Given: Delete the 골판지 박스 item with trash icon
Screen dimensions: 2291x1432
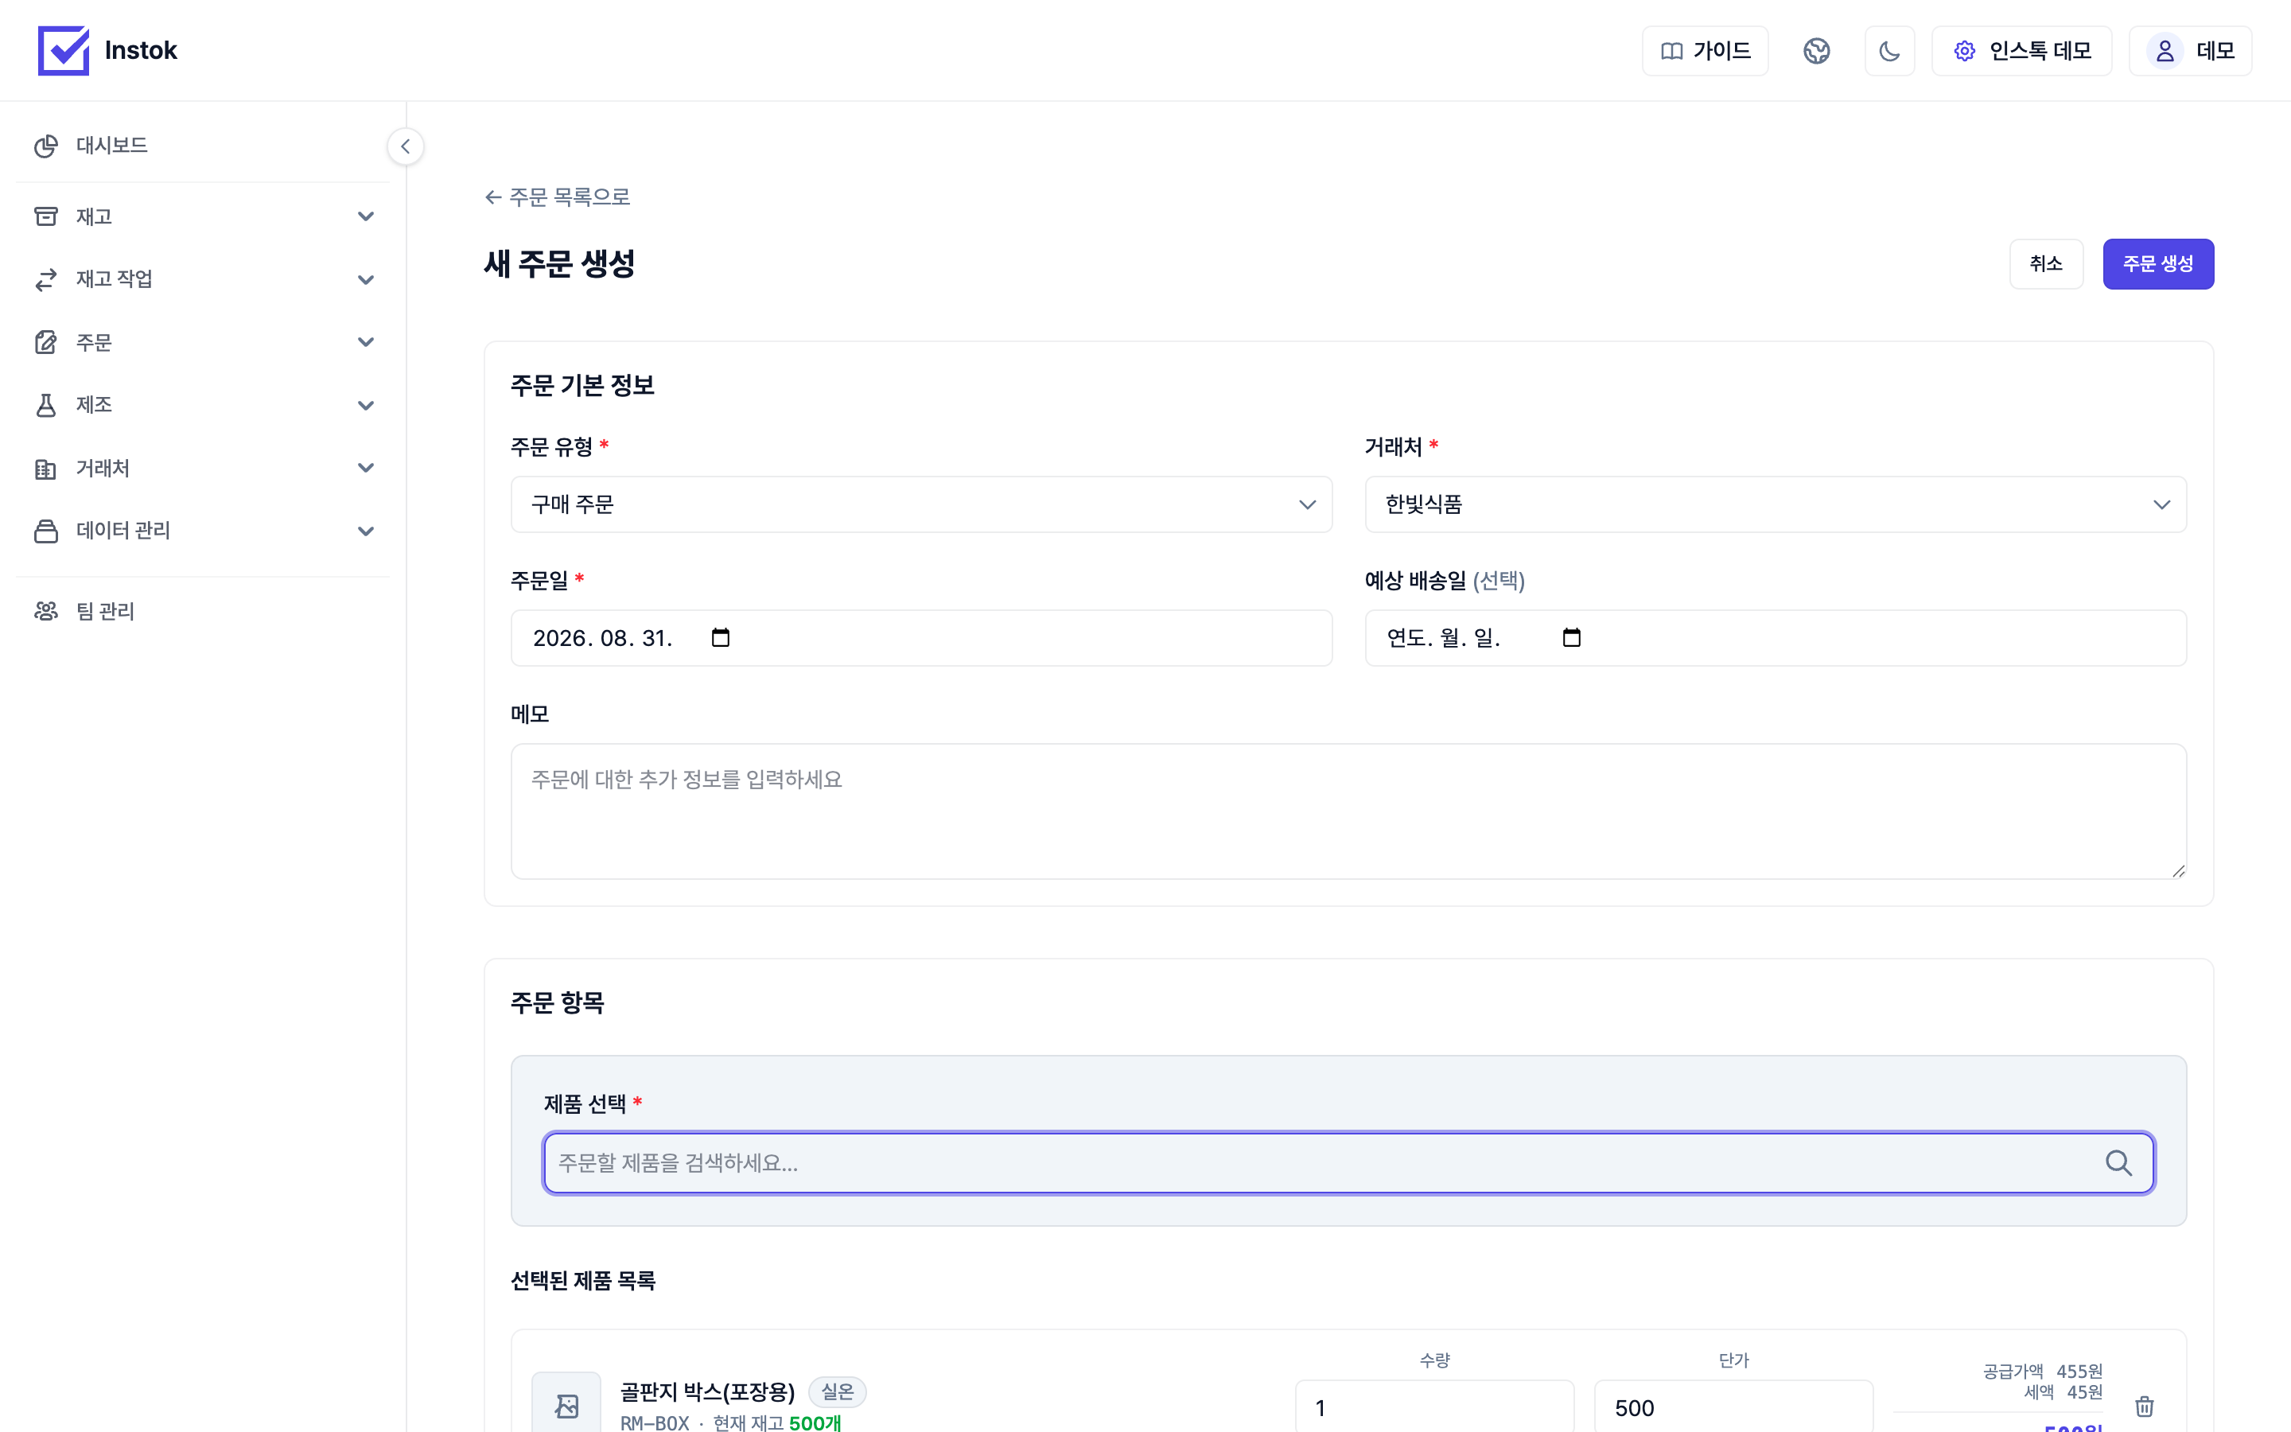Looking at the screenshot, I should [x=2145, y=1407].
